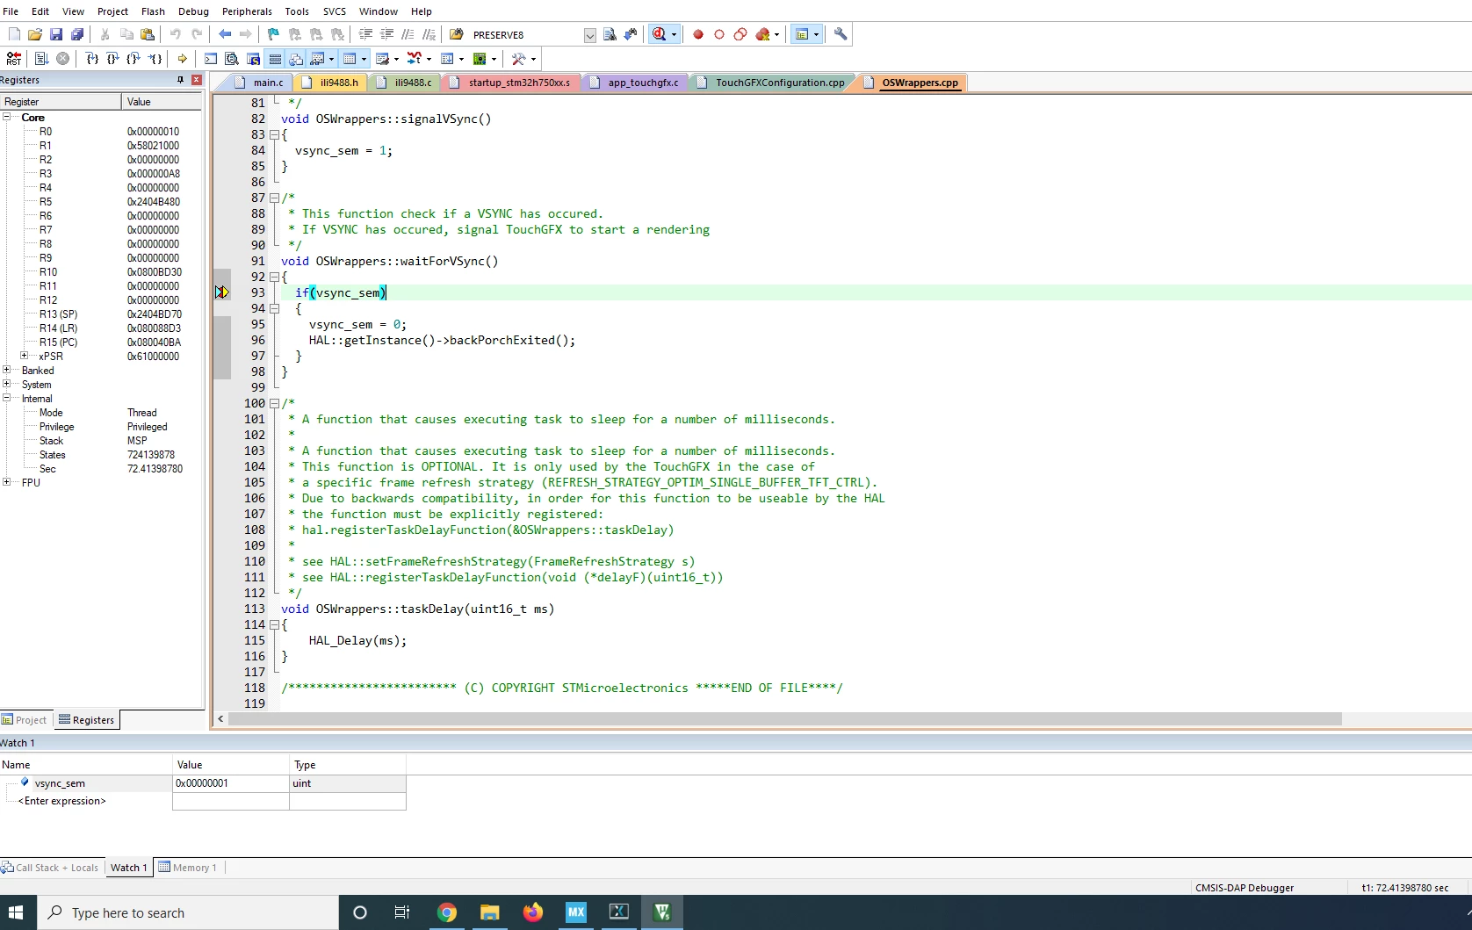Click the Save All files icon
This screenshot has width=1472, height=930.
(x=77, y=34)
